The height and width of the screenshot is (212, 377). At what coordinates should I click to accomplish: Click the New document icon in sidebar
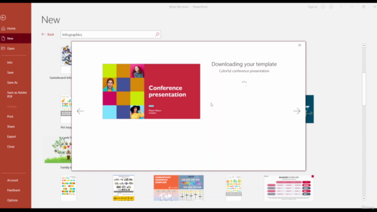[3, 38]
